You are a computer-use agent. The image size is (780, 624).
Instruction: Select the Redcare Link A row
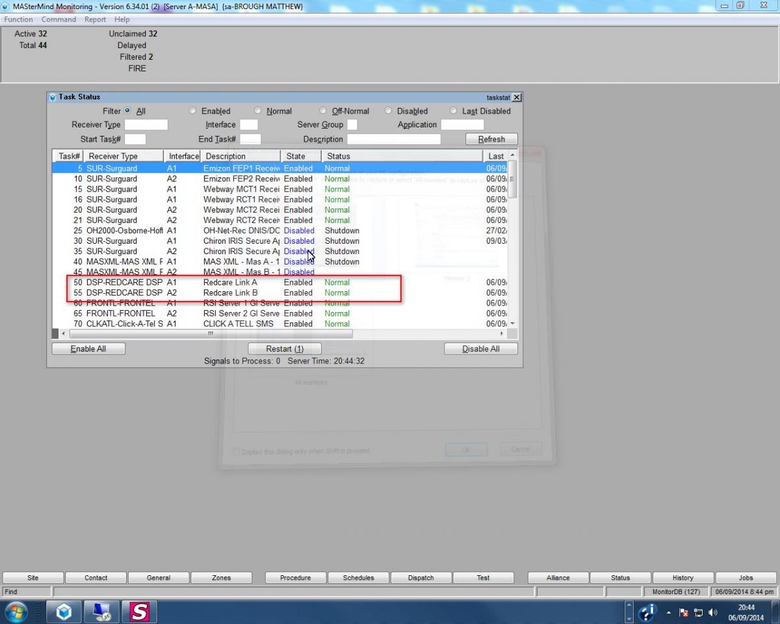[x=280, y=283]
